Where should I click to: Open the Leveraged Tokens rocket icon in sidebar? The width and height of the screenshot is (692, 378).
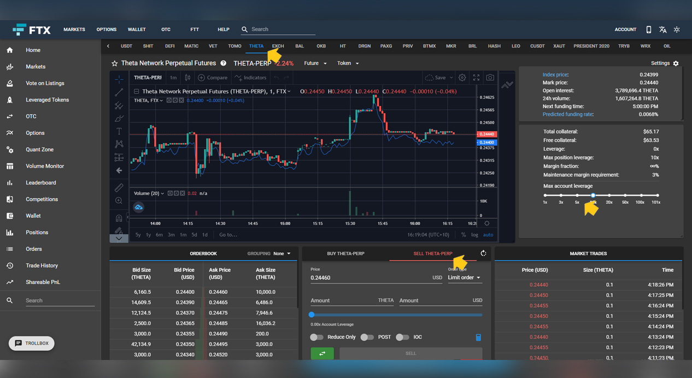coord(10,100)
